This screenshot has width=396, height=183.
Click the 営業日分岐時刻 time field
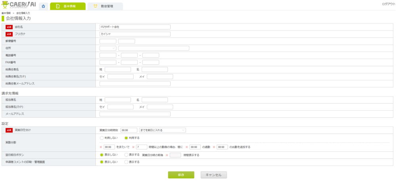click(x=129, y=130)
